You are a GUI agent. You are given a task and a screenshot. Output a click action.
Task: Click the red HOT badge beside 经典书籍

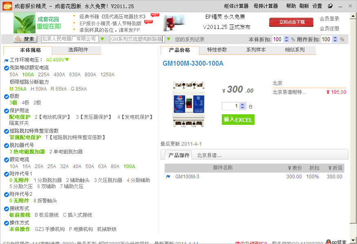click(155, 15)
